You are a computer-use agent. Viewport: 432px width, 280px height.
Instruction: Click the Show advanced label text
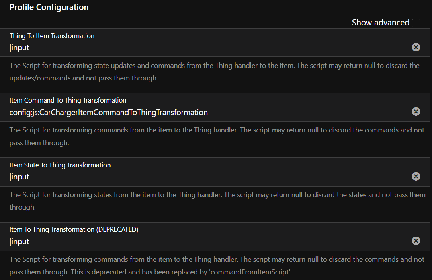381,23
